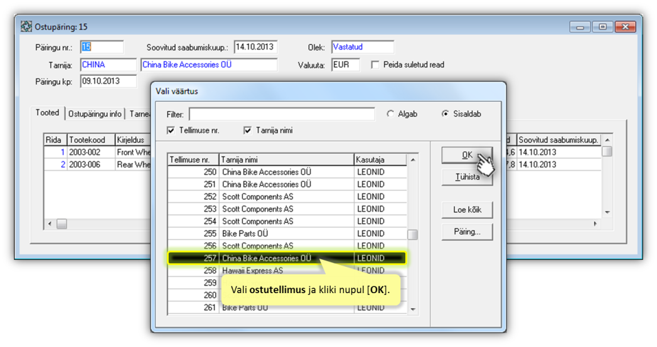Select order row 252 Scott Components AS
Viewport: 657px width, 347px height.
pos(287,197)
